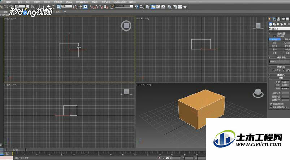This screenshot has height=160, width=290.
Task: Toggle the Keyboard Shortcut Override icon
Action: [86, 7]
